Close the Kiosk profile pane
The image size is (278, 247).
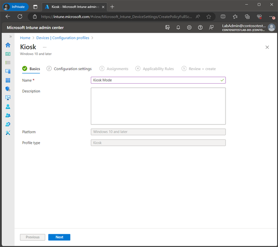[267, 47]
